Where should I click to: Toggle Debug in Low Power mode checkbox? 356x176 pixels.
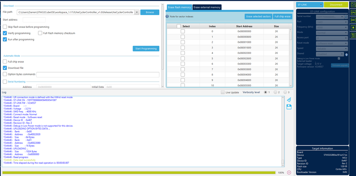click(339, 59)
